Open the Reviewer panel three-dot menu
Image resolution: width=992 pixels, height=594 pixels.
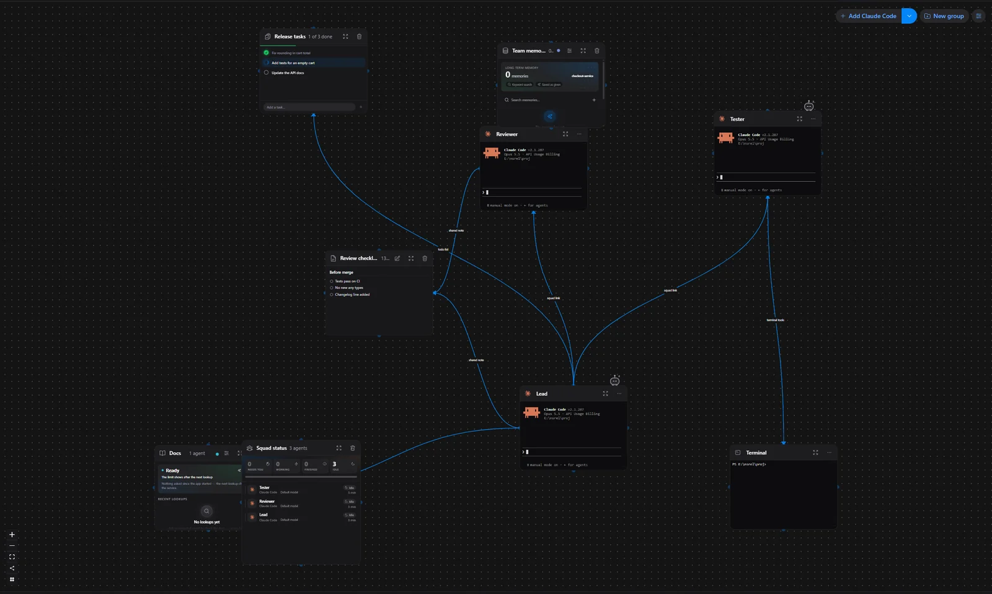pos(579,134)
